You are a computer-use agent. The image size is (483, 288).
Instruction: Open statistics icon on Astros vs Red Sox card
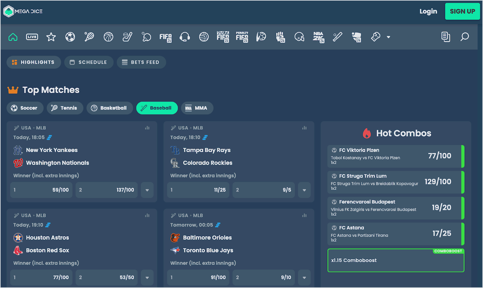(x=147, y=215)
